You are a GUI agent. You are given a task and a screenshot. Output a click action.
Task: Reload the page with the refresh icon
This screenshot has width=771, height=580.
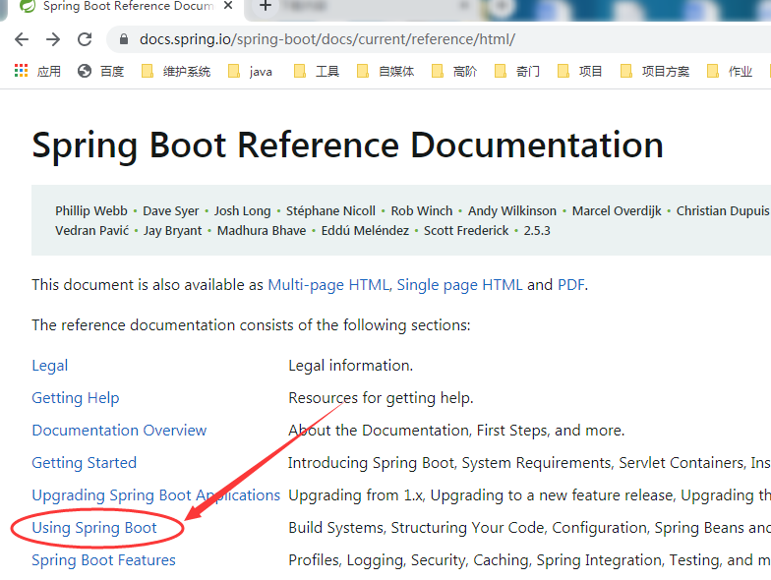(85, 39)
